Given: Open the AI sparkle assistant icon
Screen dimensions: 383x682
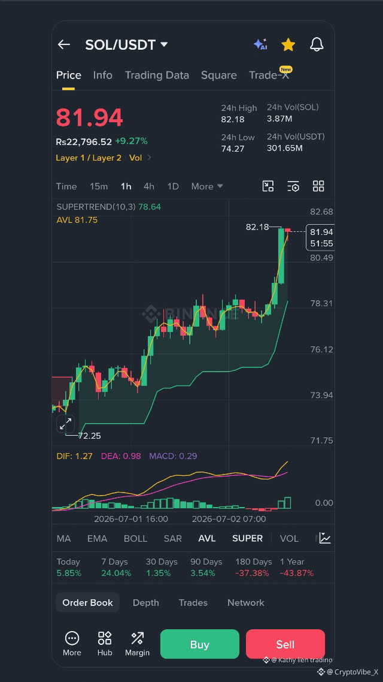Looking at the screenshot, I should point(260,44).
